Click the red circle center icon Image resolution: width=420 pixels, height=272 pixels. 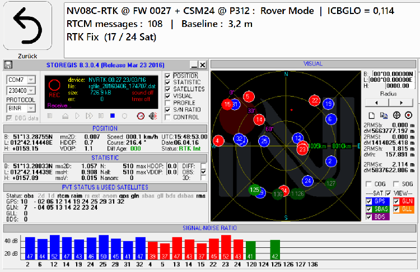click(409, 114)
